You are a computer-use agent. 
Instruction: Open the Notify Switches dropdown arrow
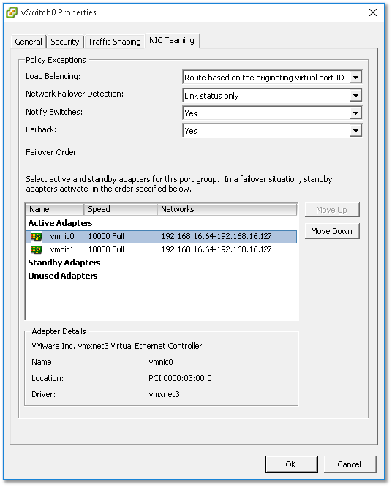click(355, 113)
